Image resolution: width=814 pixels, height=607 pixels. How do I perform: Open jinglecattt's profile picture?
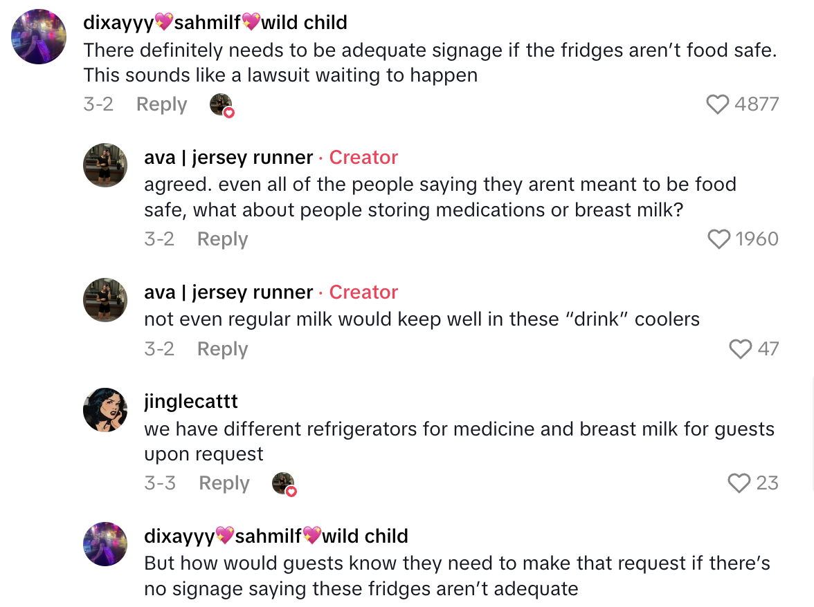pyautogui.click(x=105, y=411)
